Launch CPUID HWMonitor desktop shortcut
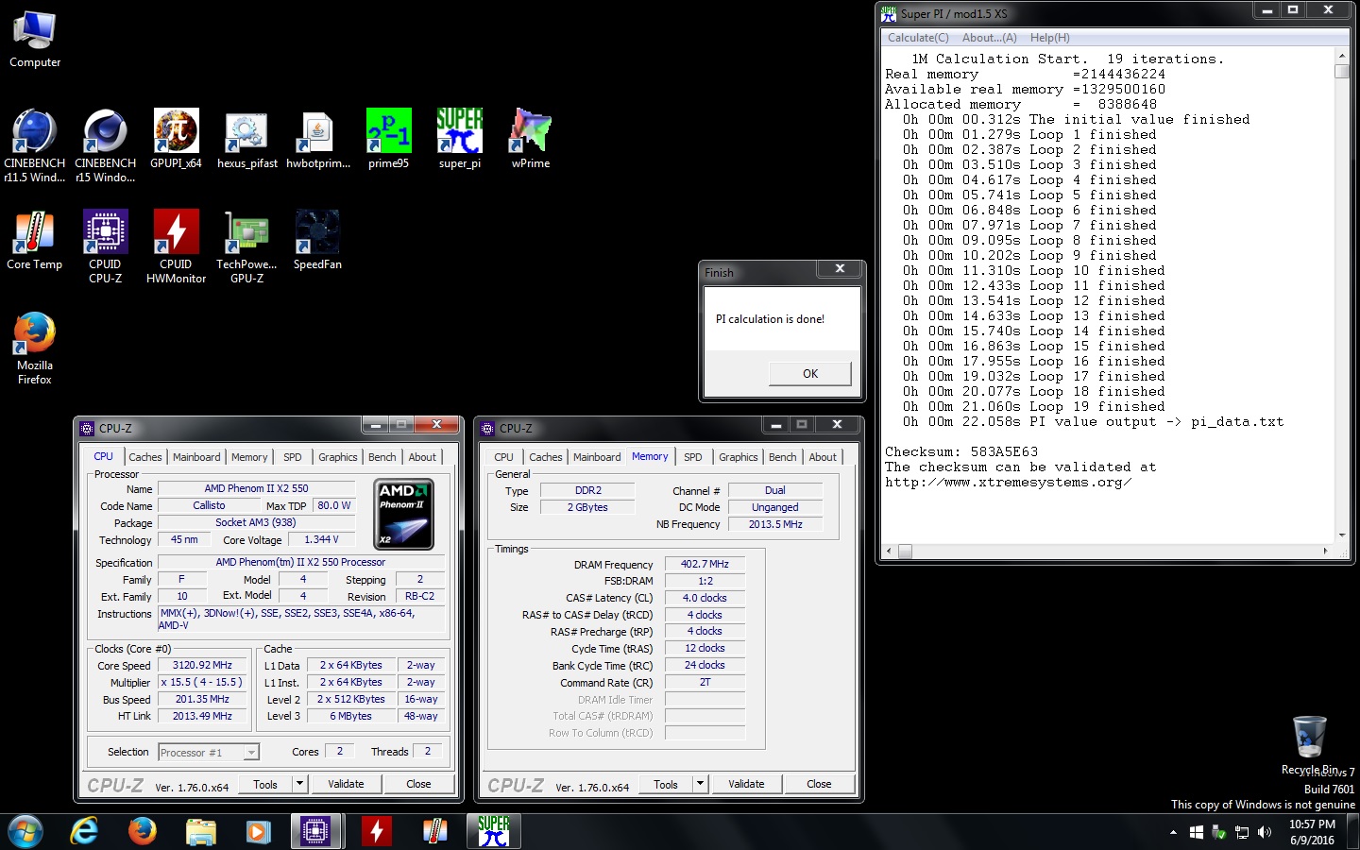 (x=176, y=246)
